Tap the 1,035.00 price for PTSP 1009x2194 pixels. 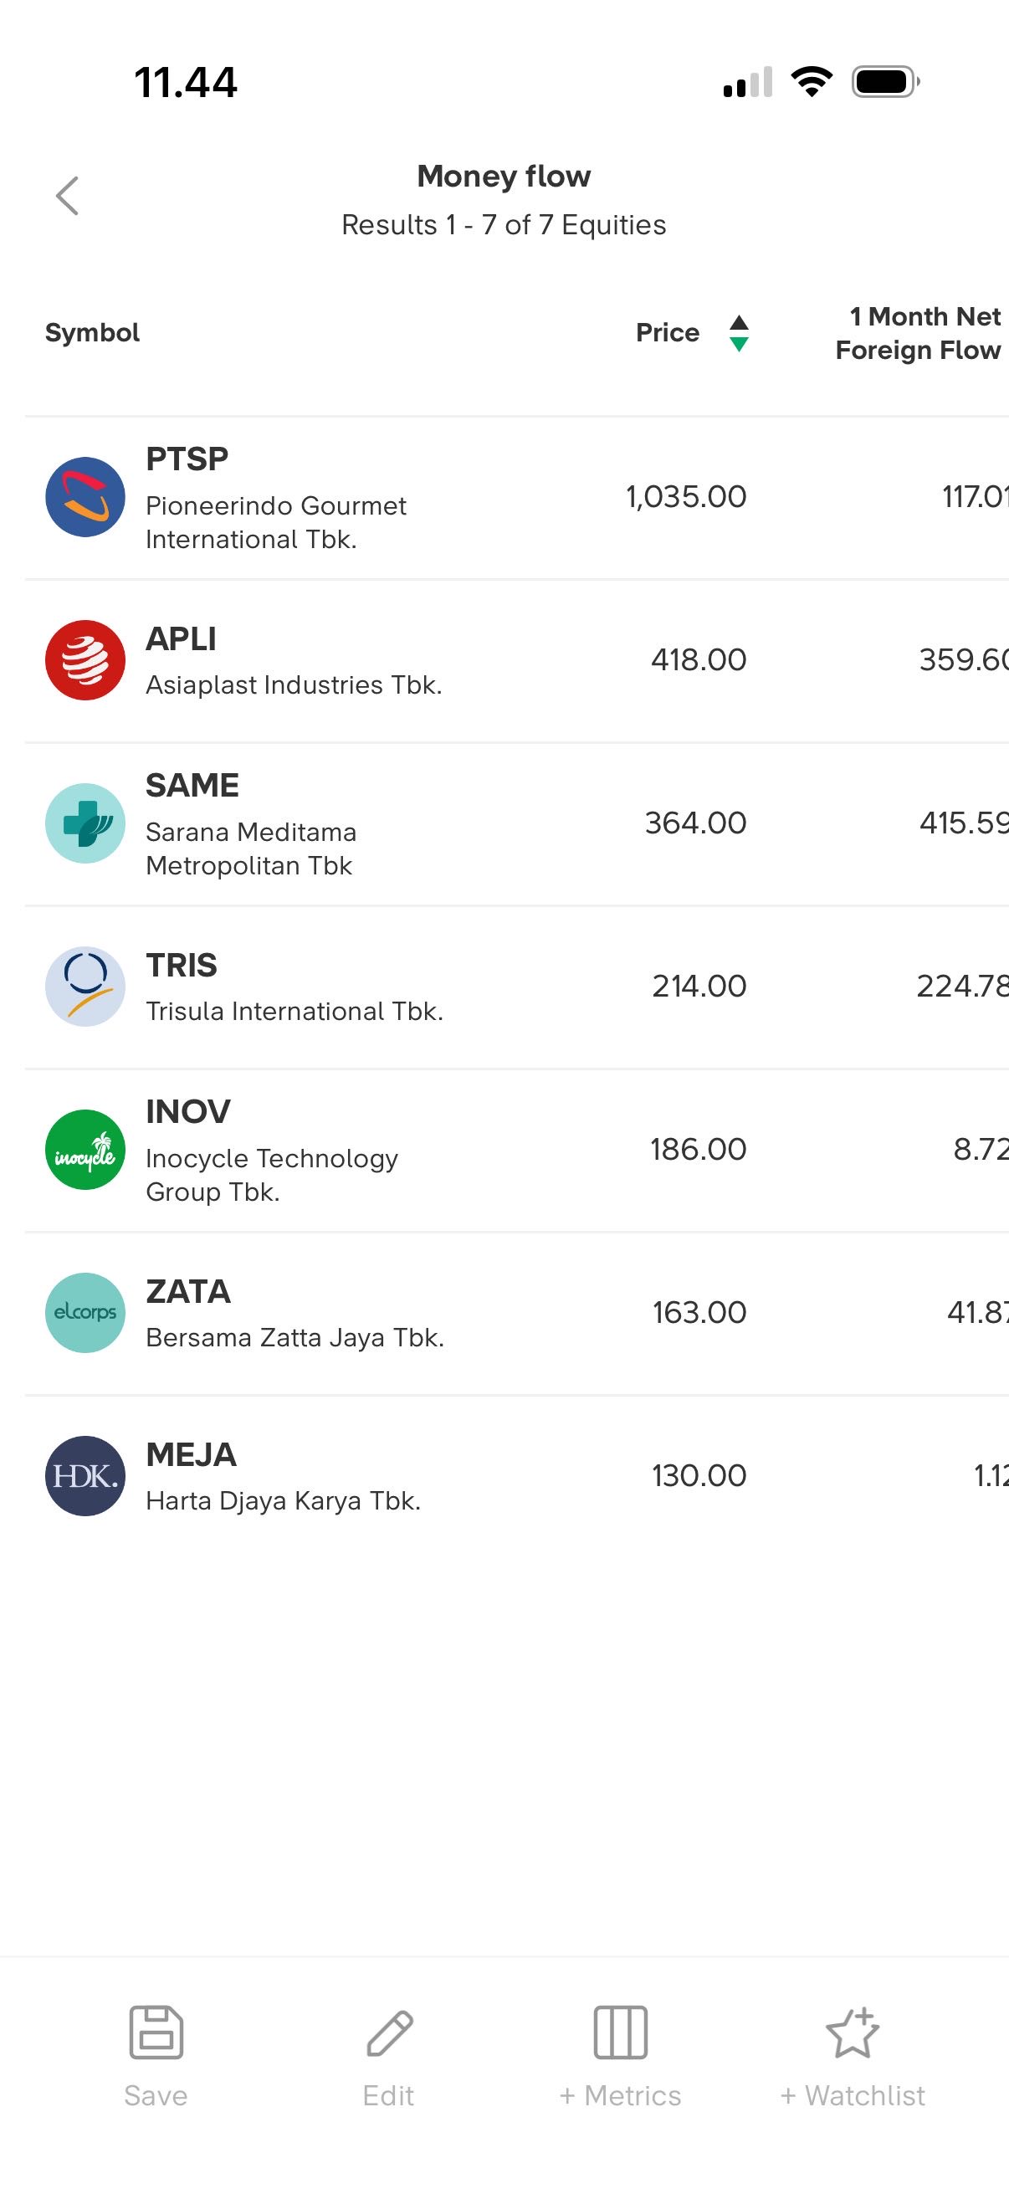(x=686, y=496)
